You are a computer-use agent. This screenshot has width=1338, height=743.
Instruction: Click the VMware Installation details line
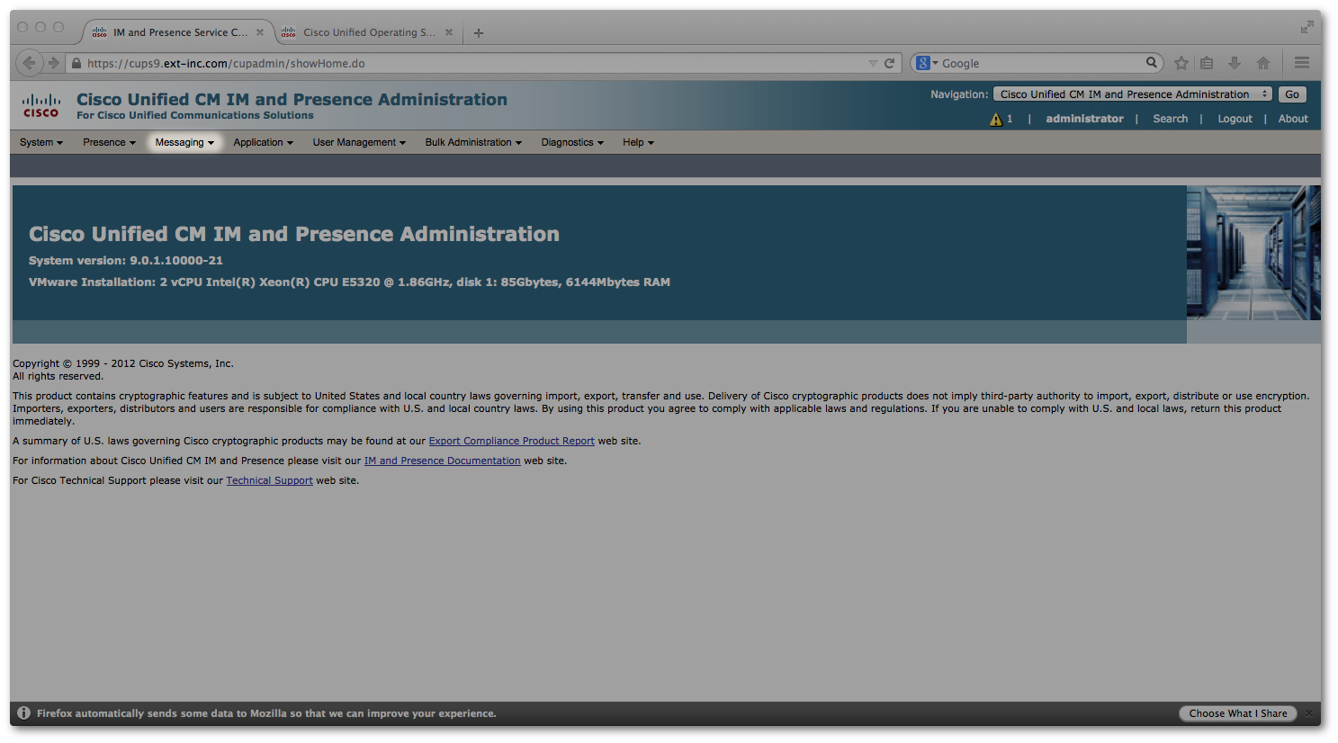tap(349, 282)
